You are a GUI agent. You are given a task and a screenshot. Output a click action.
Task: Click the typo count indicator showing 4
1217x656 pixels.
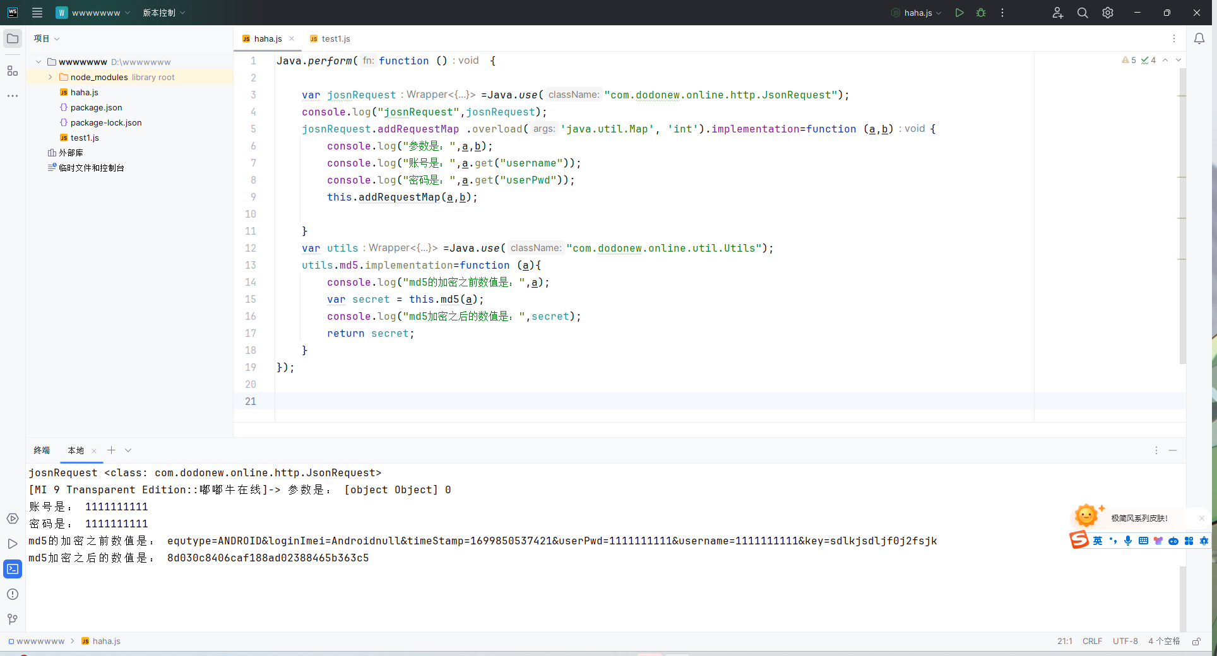pyautogui.click(x=1149, y=60)
